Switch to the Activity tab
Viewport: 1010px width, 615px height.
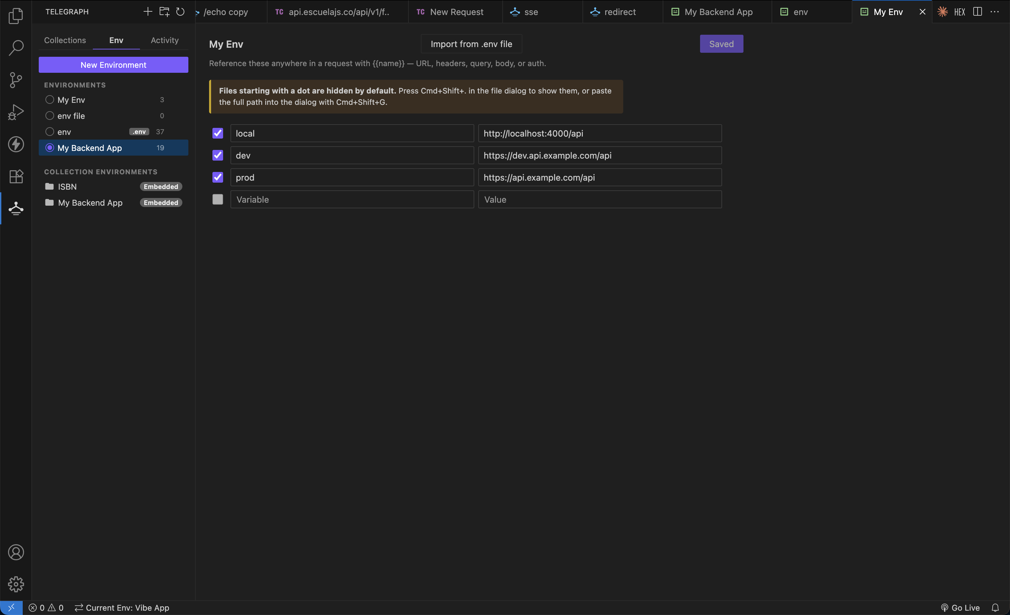coord(164,40)
